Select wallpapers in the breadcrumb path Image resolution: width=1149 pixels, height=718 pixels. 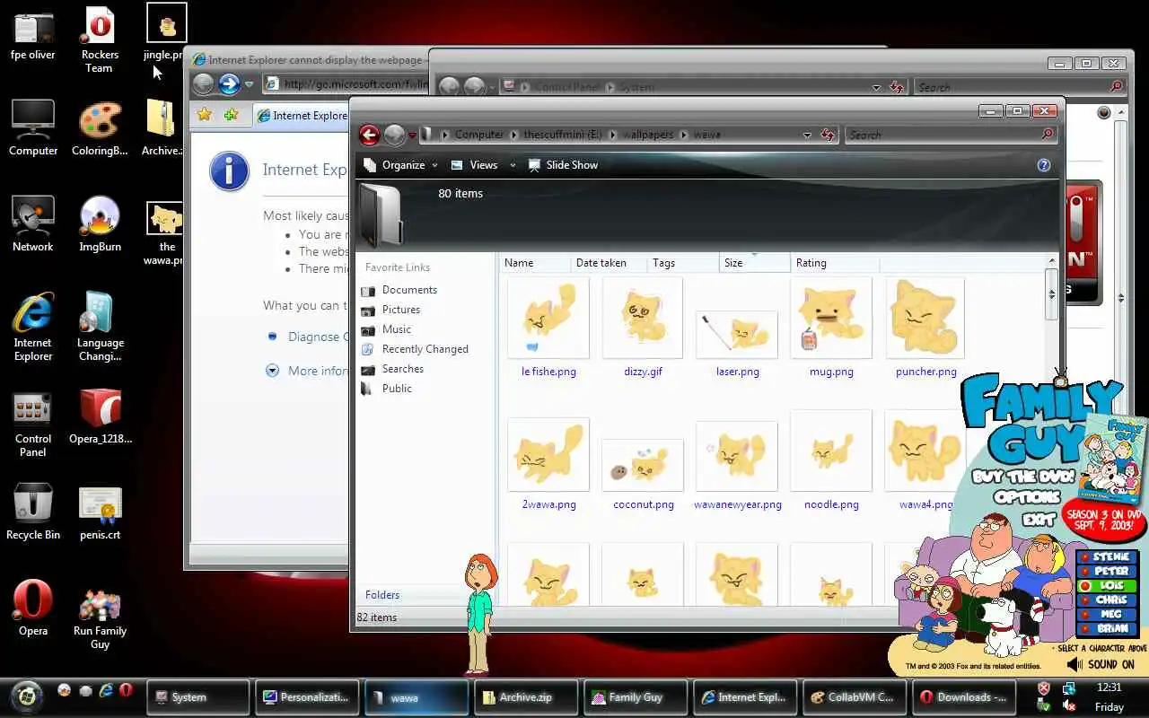[x=648, y=135]
